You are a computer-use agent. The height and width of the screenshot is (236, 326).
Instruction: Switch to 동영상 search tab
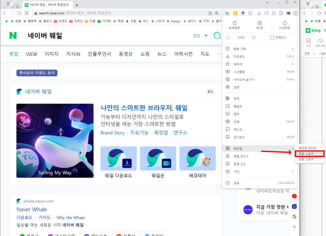point(126,54)
